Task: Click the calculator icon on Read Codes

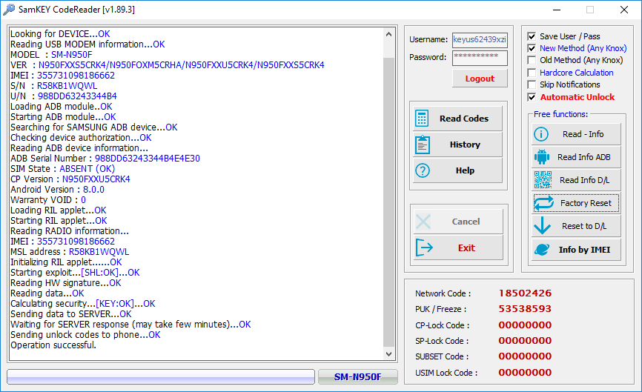Action: (422, 119)
